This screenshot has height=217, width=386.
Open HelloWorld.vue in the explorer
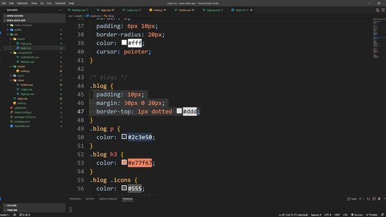(x=30, y=57)
